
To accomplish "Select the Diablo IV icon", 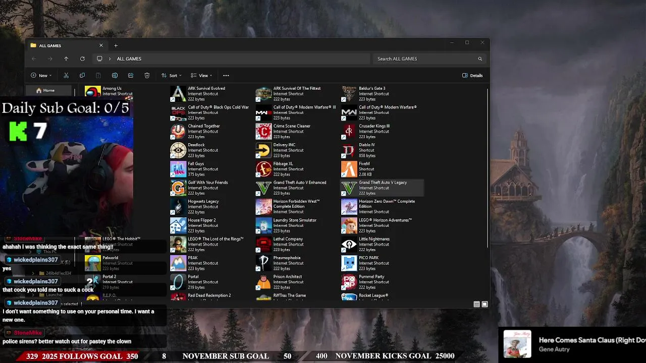I will click(x=349, y=150).
